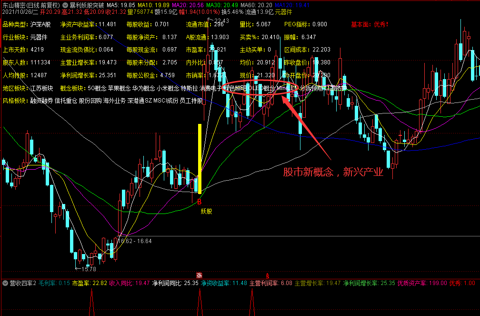
Task: Click the MA20: 20.56 legend
Action: [188, 5]
